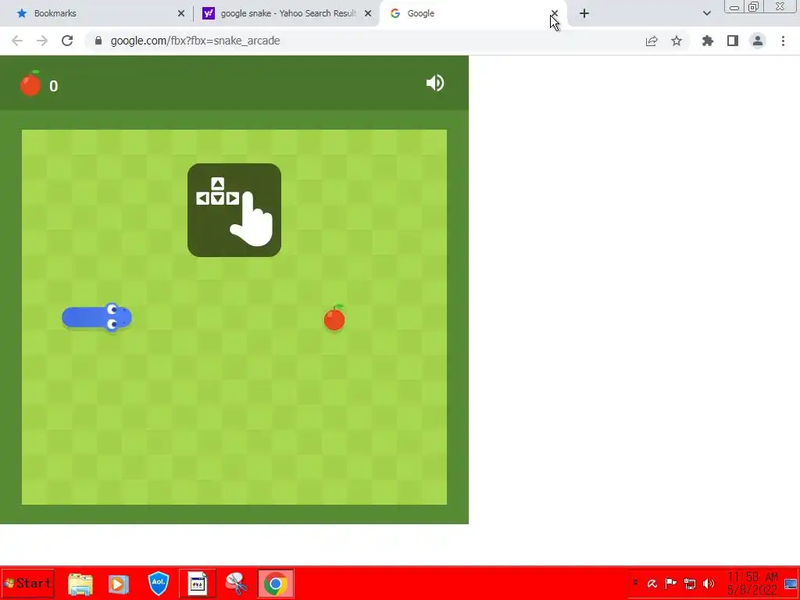Click the taskbar clock 11:58 AM
The image size is (800, 600).
[752, 577]
